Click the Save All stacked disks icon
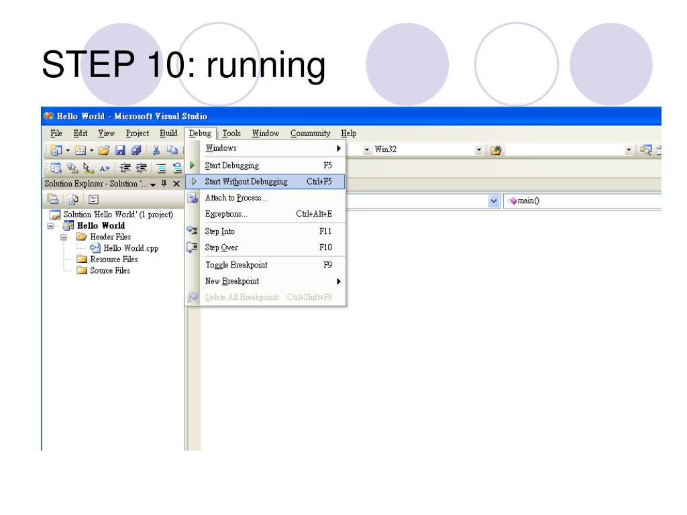This screenshot has height=515, width=687. point(136,150)
